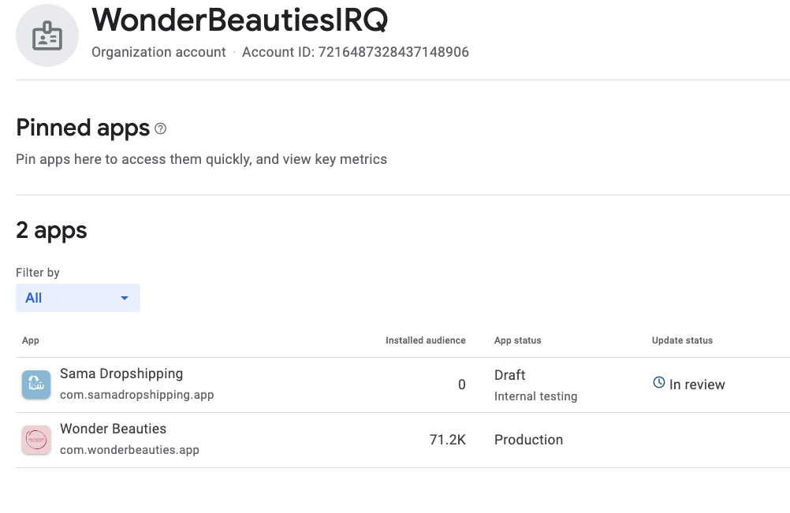This screenshot has height=513, width=790.
Task: Select package name com.wonderbeauties.app
Action: click(129, 450)
